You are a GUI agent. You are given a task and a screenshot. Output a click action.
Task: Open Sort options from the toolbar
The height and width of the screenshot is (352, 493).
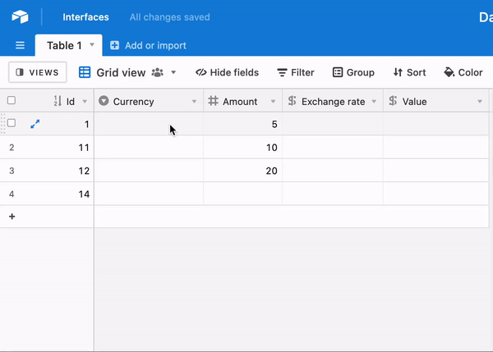point(409,72)
